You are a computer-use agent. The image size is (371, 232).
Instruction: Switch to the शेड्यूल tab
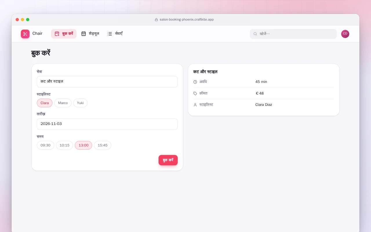tap(90, 34)
